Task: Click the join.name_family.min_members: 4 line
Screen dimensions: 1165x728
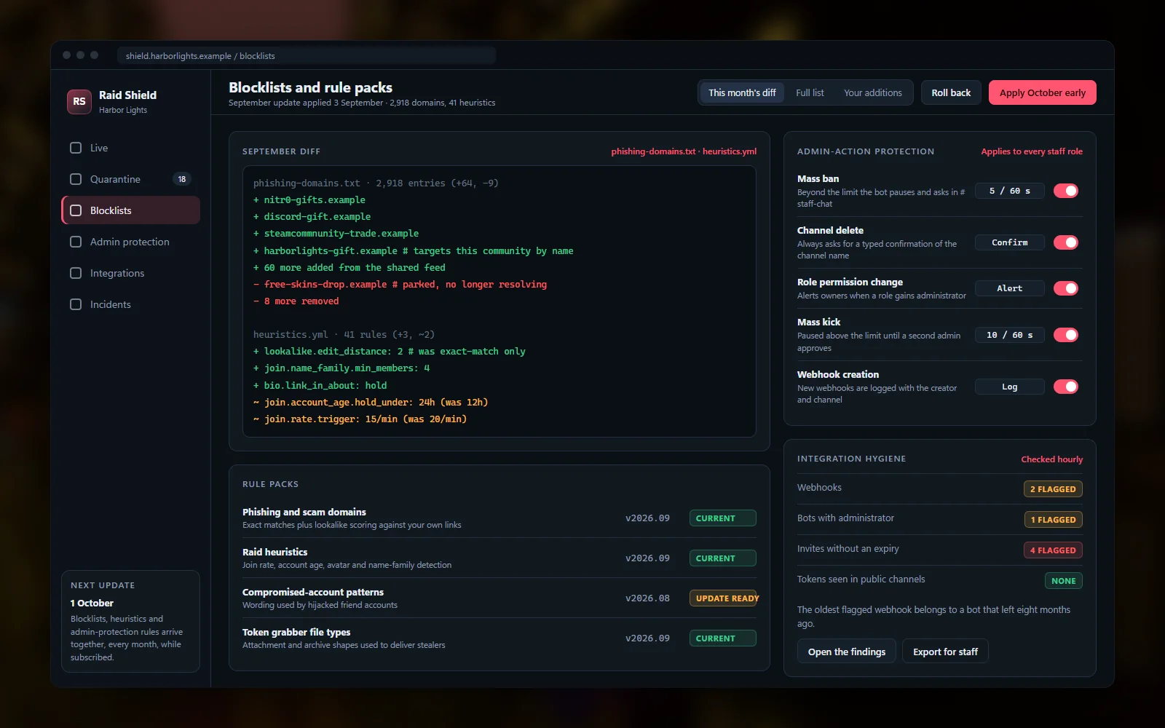Action: pos(341,368)
